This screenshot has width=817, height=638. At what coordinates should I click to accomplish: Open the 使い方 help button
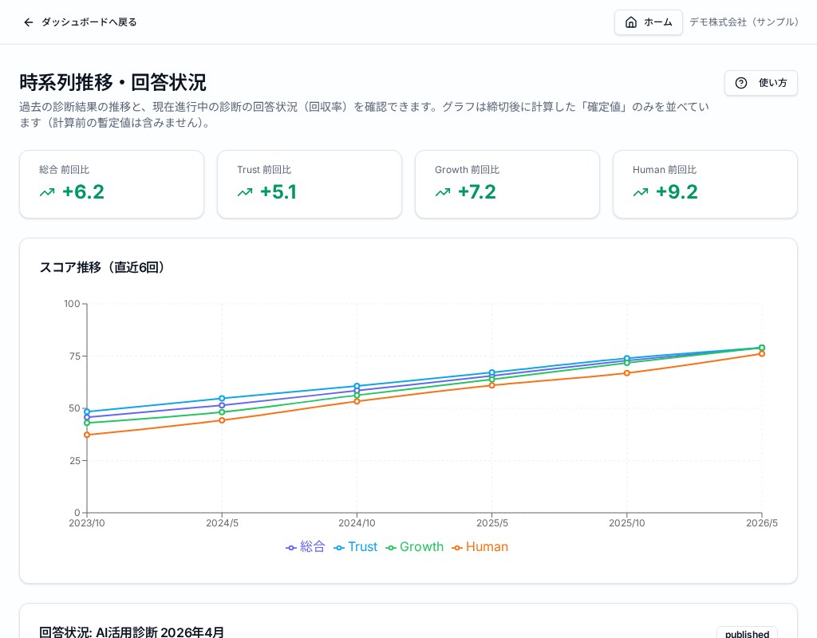point(760,83)
